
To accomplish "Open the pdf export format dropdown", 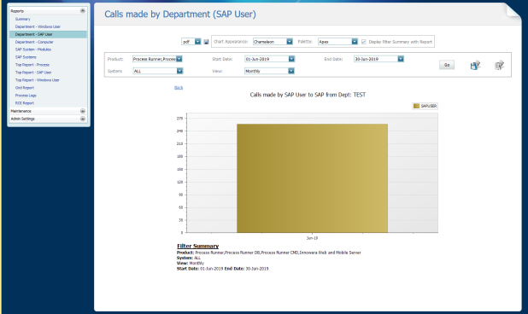I will point(197,42).
